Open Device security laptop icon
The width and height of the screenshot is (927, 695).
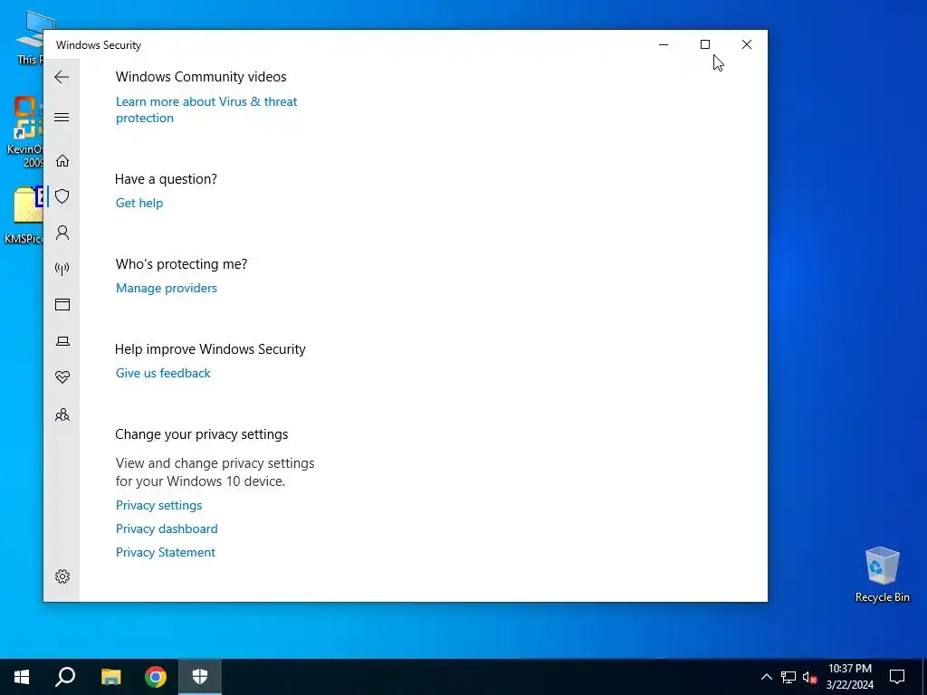click(62, 341)
